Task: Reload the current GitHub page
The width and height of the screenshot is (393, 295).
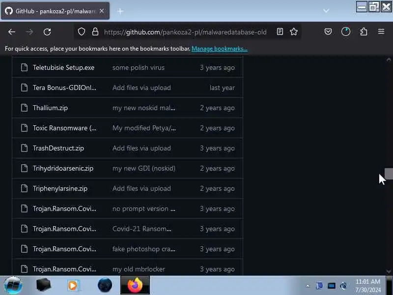Action: pos(47,32)
